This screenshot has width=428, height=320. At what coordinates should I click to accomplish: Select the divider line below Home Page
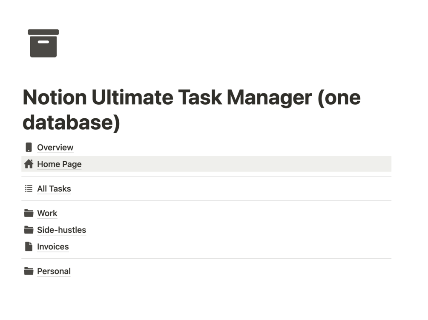pyautogui.click(x=206, y=176)
